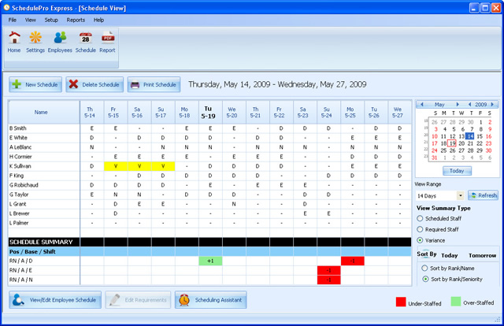Click the red -1 RN/A/D cell on Mo 5-25

[353, 261]
